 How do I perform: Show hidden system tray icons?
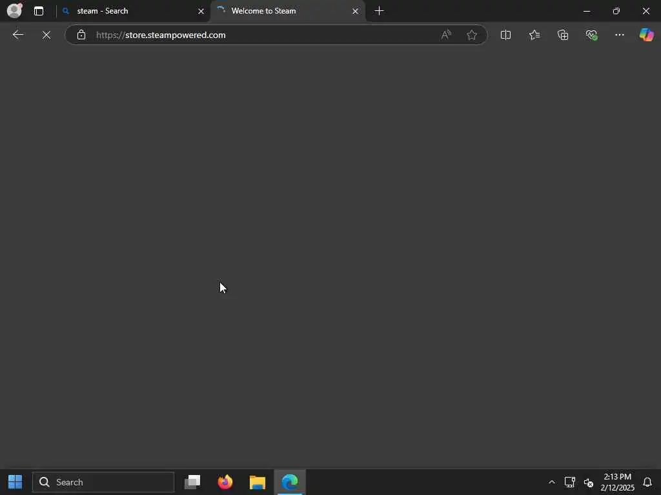pos(551,482)
